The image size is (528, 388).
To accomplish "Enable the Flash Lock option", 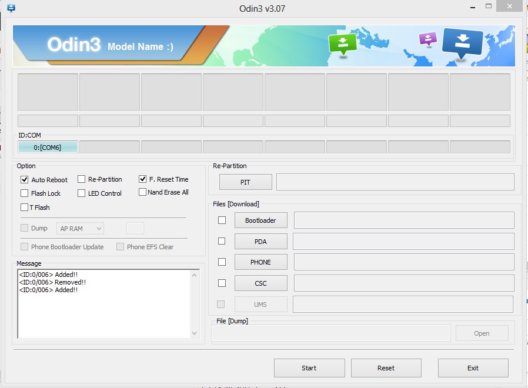I will click(x=24, y=193).
